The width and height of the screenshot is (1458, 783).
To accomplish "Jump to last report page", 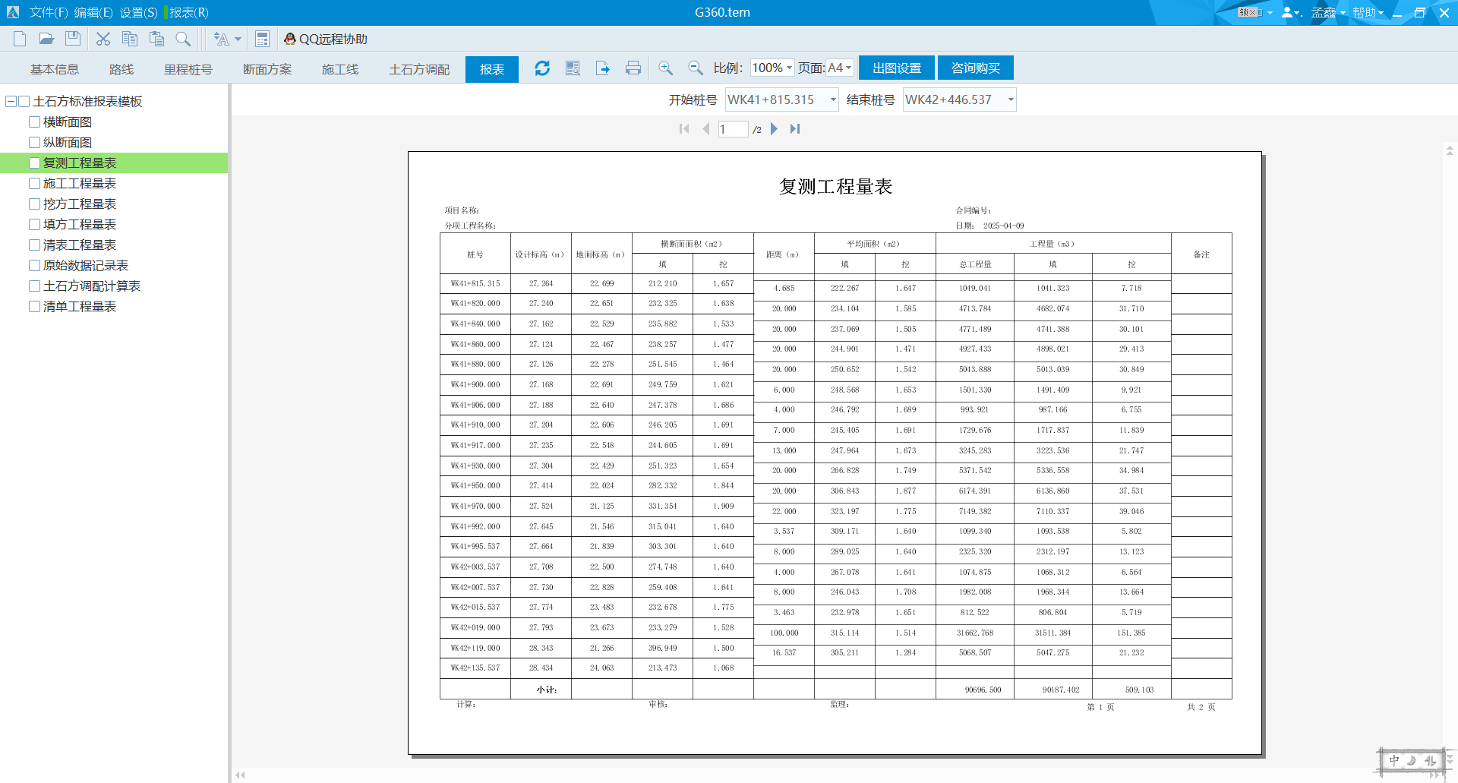I will pyautogui.click(x=795, y=129).
